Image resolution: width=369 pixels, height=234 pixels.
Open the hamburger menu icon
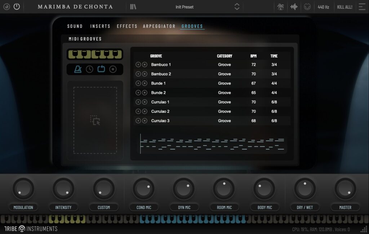[x=362, y=7]
